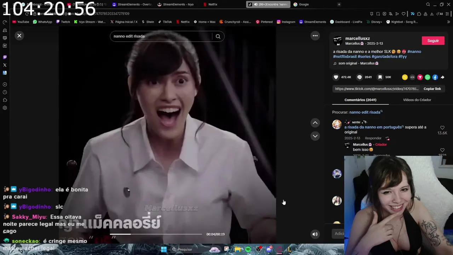Open browser downloads icon in toolbar

432,14
